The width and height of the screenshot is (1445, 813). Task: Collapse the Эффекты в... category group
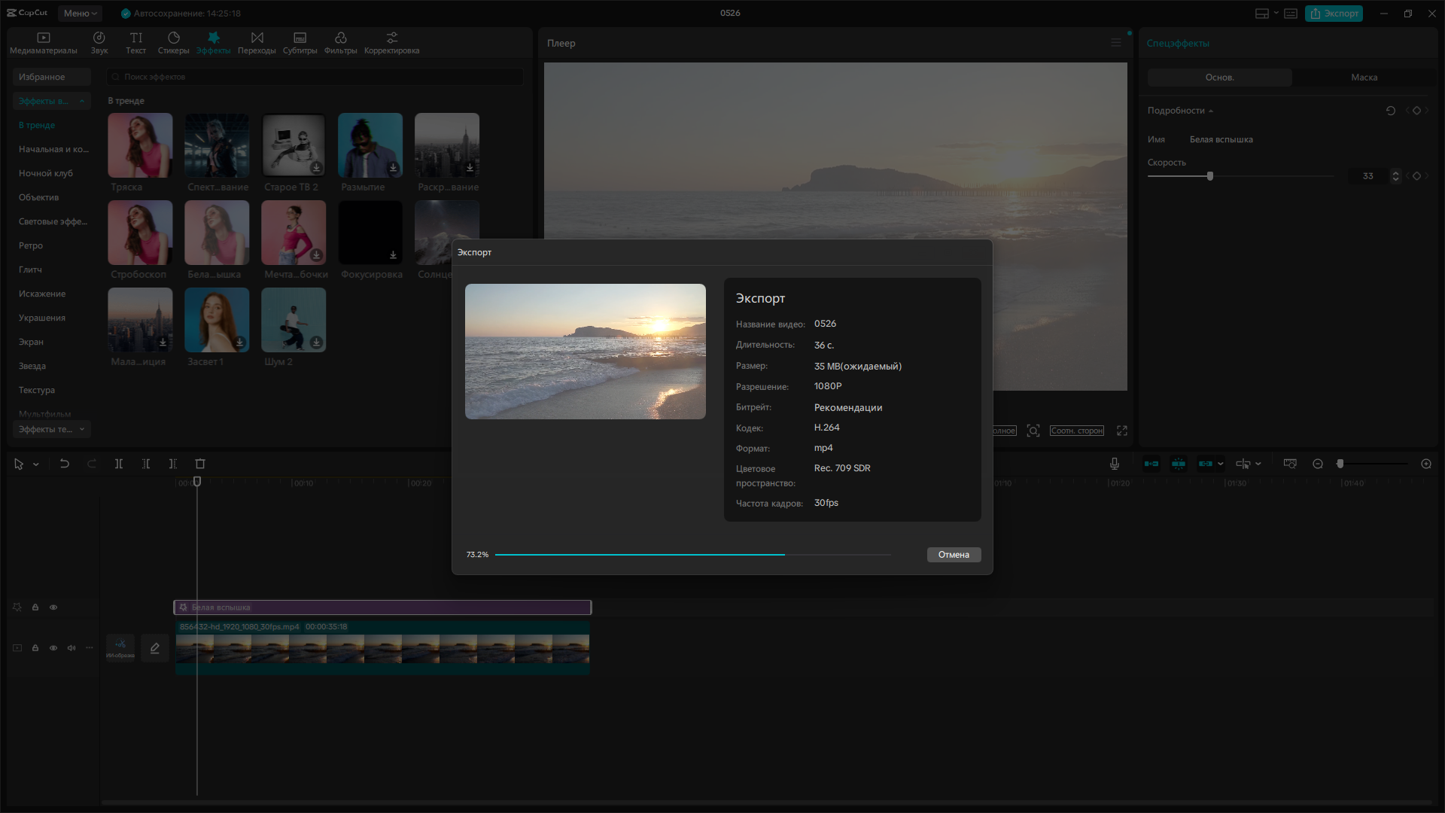82,101
